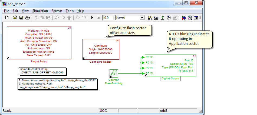Select the Target Setup block
257x115 pixels.
(x=39, y=43)
